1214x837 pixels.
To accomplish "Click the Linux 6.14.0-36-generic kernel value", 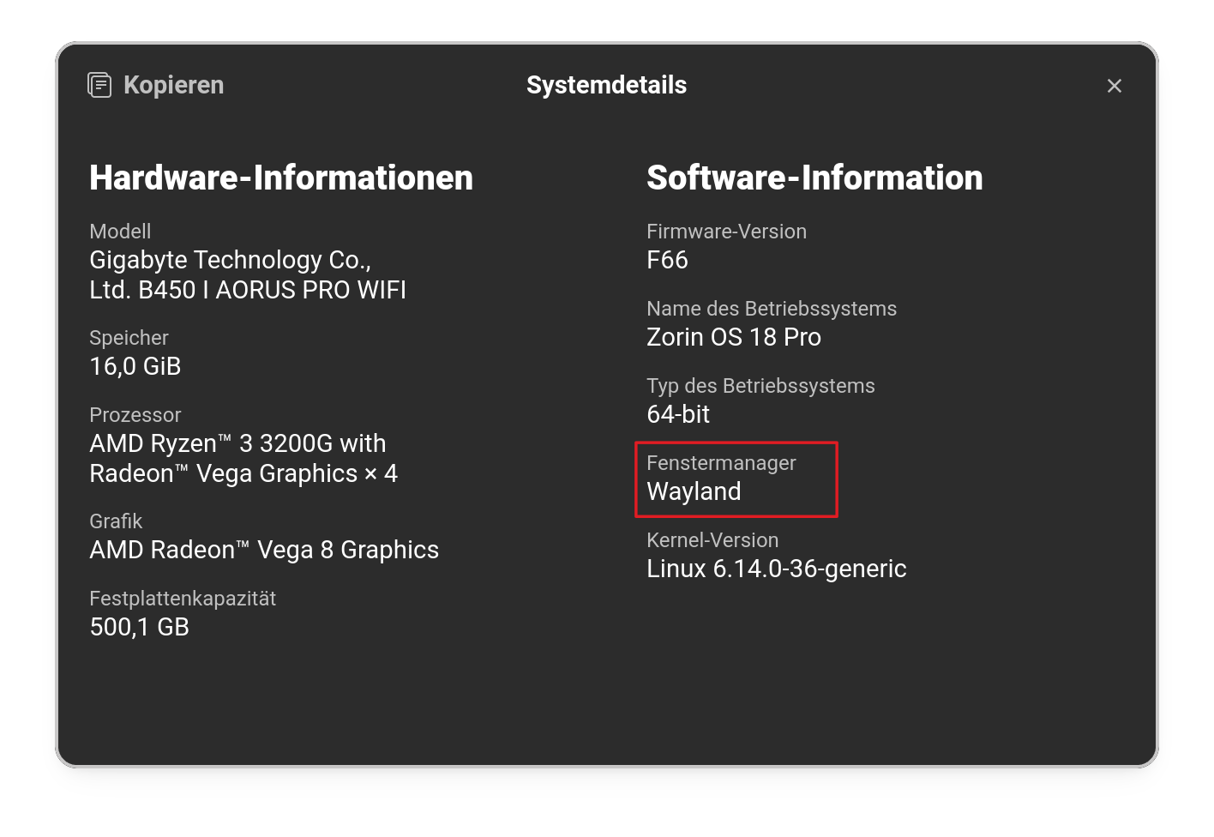I will coord(776,569).
